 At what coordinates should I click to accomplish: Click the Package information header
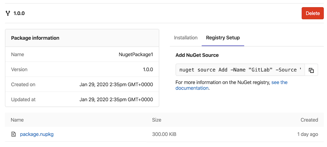[35, 38]
